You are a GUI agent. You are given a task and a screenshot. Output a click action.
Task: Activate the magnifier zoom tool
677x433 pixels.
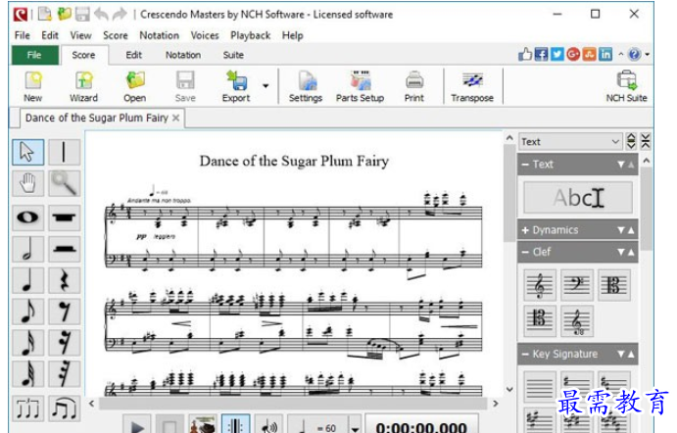tap(64, 183)
